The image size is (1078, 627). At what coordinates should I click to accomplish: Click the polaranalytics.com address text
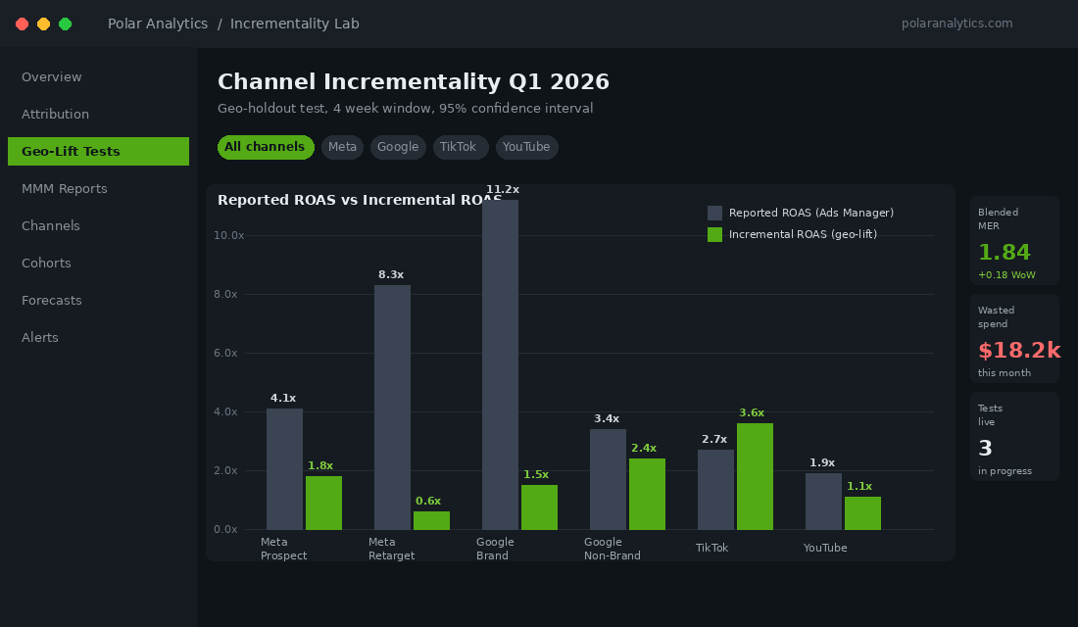coord(957,24)
